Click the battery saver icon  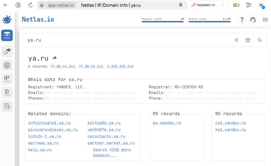coord(236,5)
